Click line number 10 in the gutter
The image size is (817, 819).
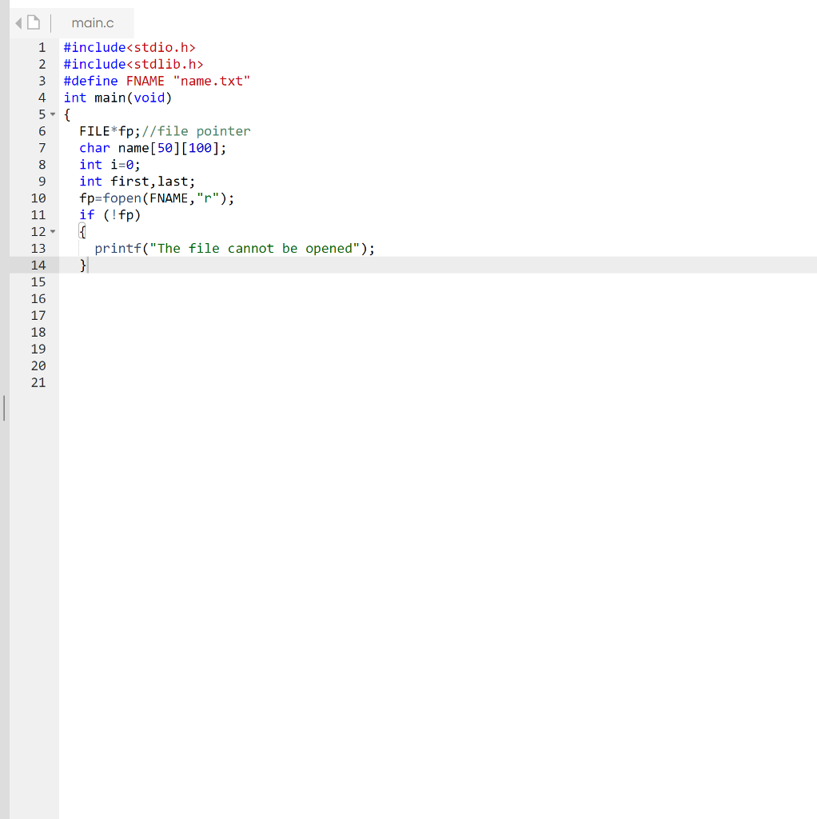38,198
